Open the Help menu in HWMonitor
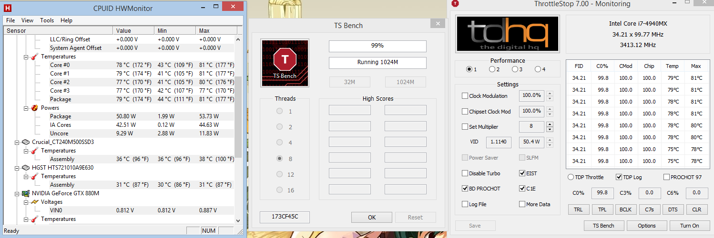Viewport: 714px width, 238px height. 67,20
